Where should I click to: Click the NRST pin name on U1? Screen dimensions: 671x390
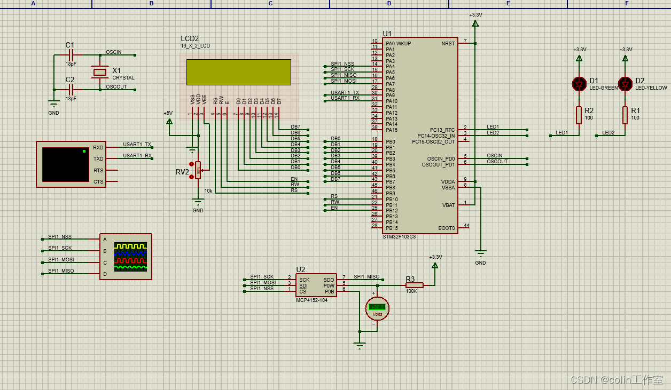[x=449, y=44]
